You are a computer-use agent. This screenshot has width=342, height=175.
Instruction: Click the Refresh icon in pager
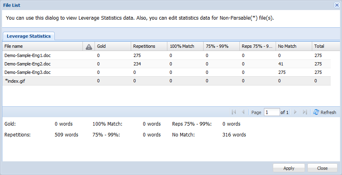coord(316,112)
